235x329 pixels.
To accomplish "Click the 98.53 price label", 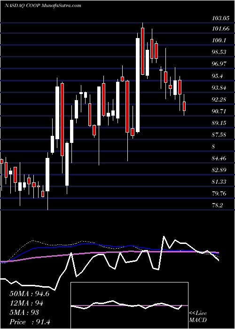I will point(219,53).
